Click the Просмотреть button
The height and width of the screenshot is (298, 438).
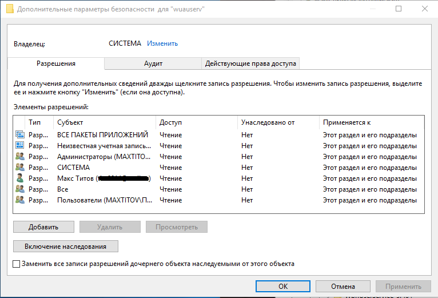point(177,227)
